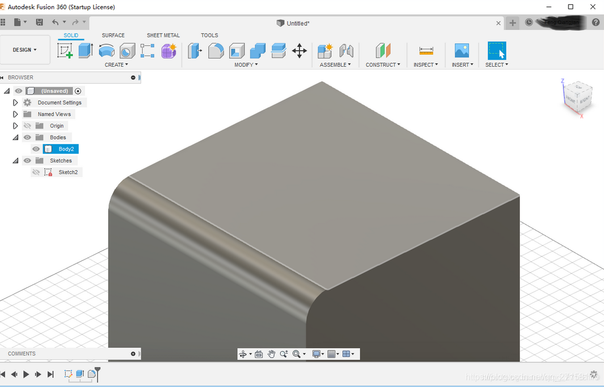Screen dimensions: 604x387
Task: Open the SHEET METAL tab
Action: [x=163, y=35]
